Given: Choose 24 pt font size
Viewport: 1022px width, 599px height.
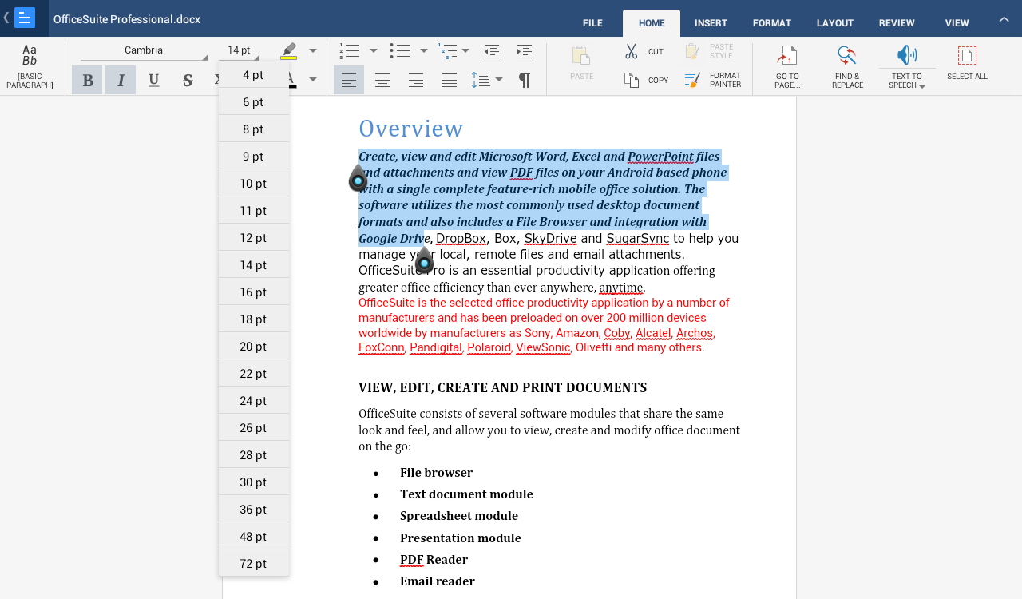Looking at the screenshot, I should click(x=254, y=401).
